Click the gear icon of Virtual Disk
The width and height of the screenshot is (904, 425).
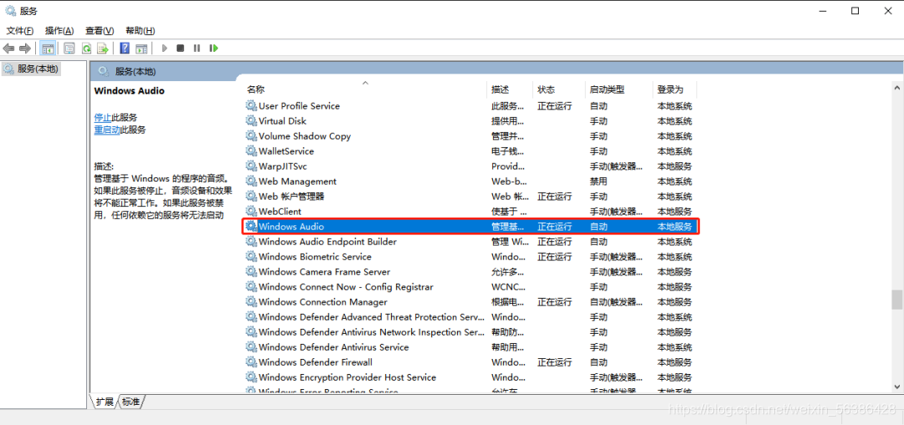tap(251, 121)
